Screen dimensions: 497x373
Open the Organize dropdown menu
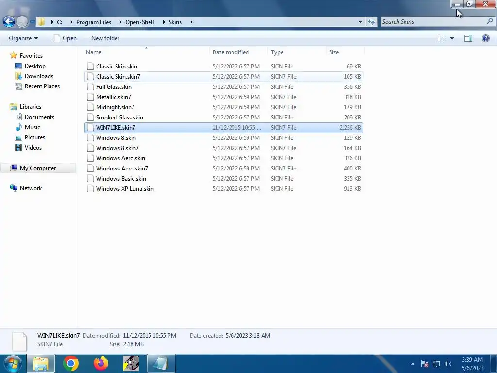click(23, 38)
